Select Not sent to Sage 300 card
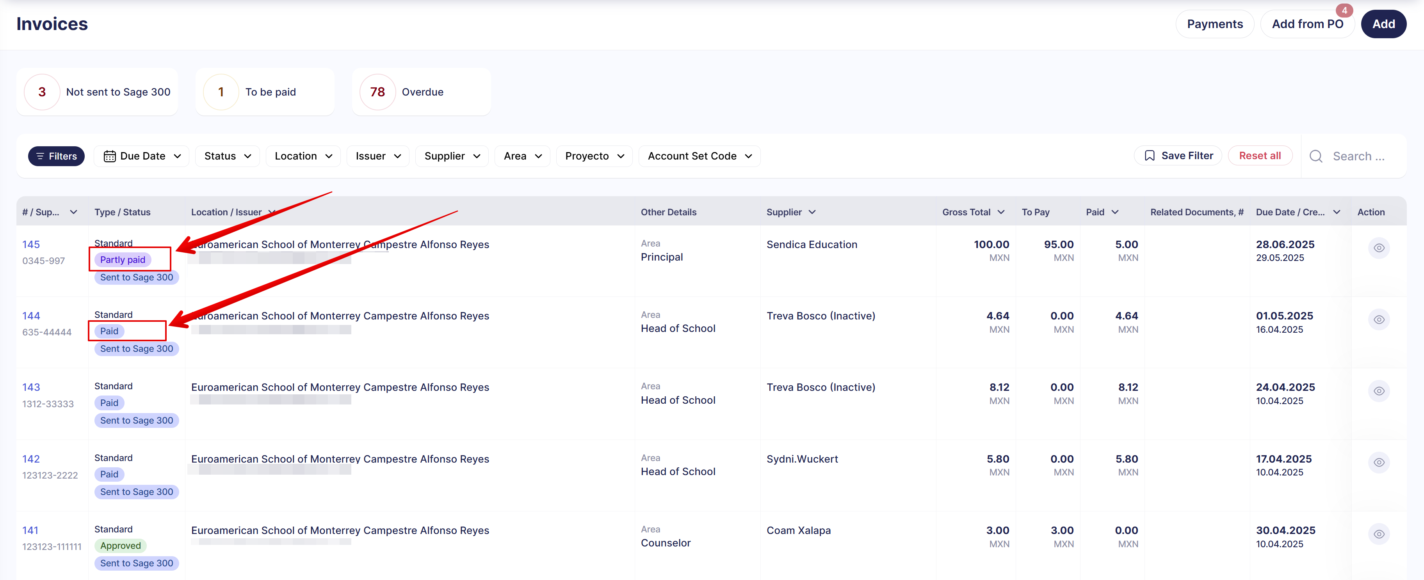This screenshot has height=580, width=1424. pyautogui.click(x=97, y=92)
